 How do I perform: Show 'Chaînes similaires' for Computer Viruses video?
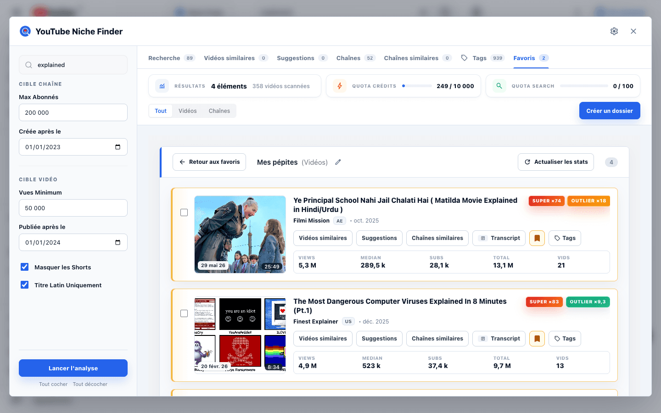(x=437, y=339)
